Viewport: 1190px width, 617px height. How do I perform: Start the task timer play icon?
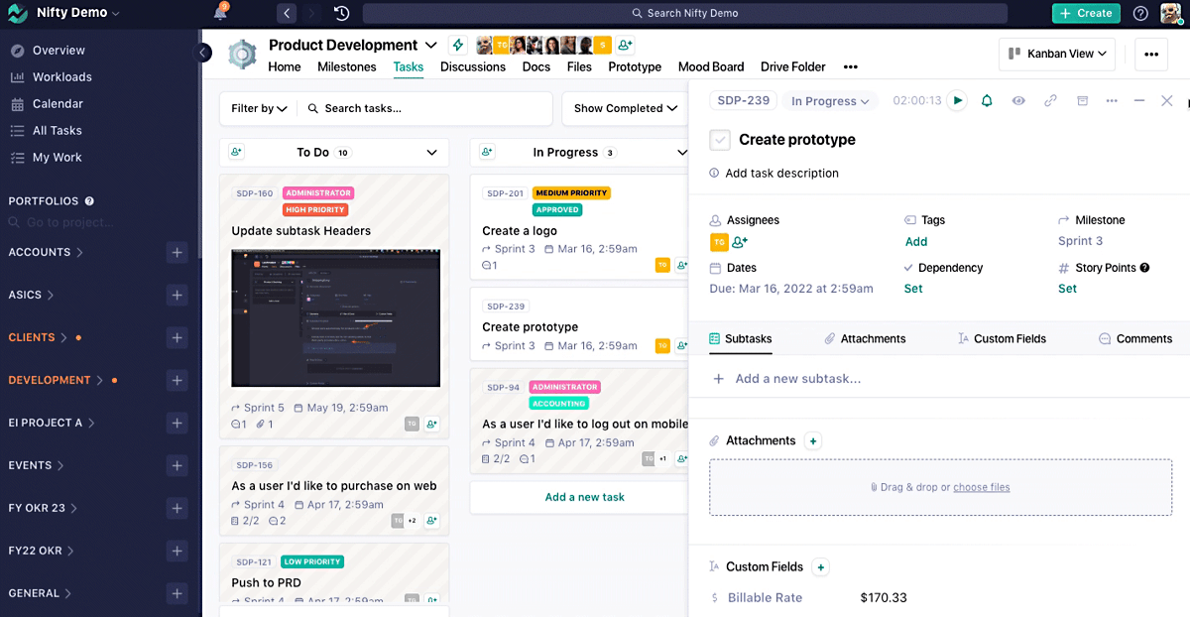[x=955, y=100]
